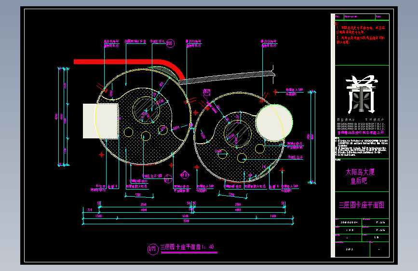The width and height of the screenshot is (418, 271).
Task: Select the white rectangle on the left booth
Action: pos(100,121)
